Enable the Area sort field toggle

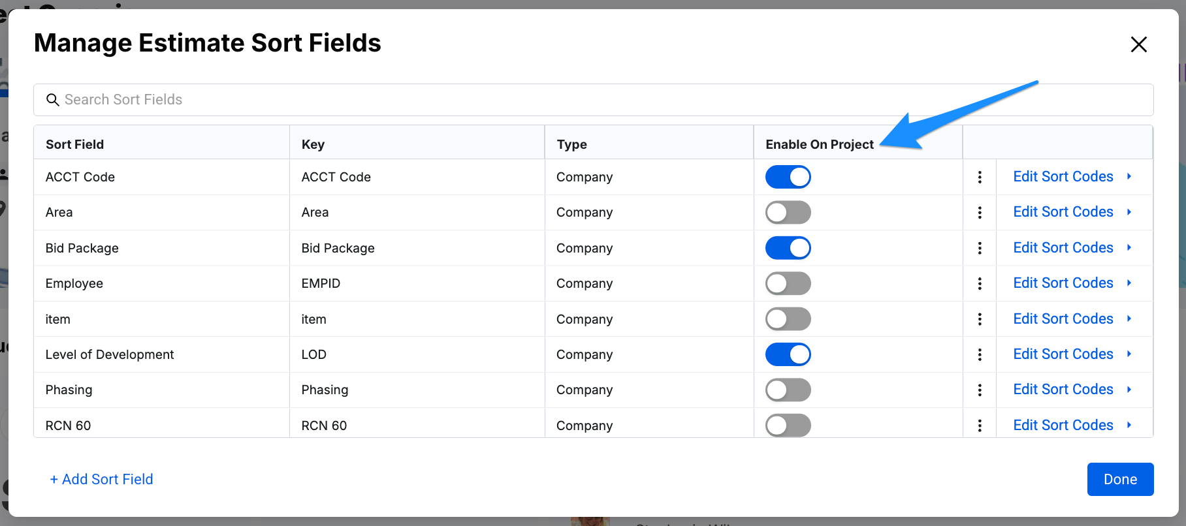[x=788, y=212]
